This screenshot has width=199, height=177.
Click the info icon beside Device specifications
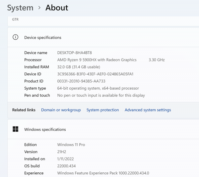(x=15, y=37)
